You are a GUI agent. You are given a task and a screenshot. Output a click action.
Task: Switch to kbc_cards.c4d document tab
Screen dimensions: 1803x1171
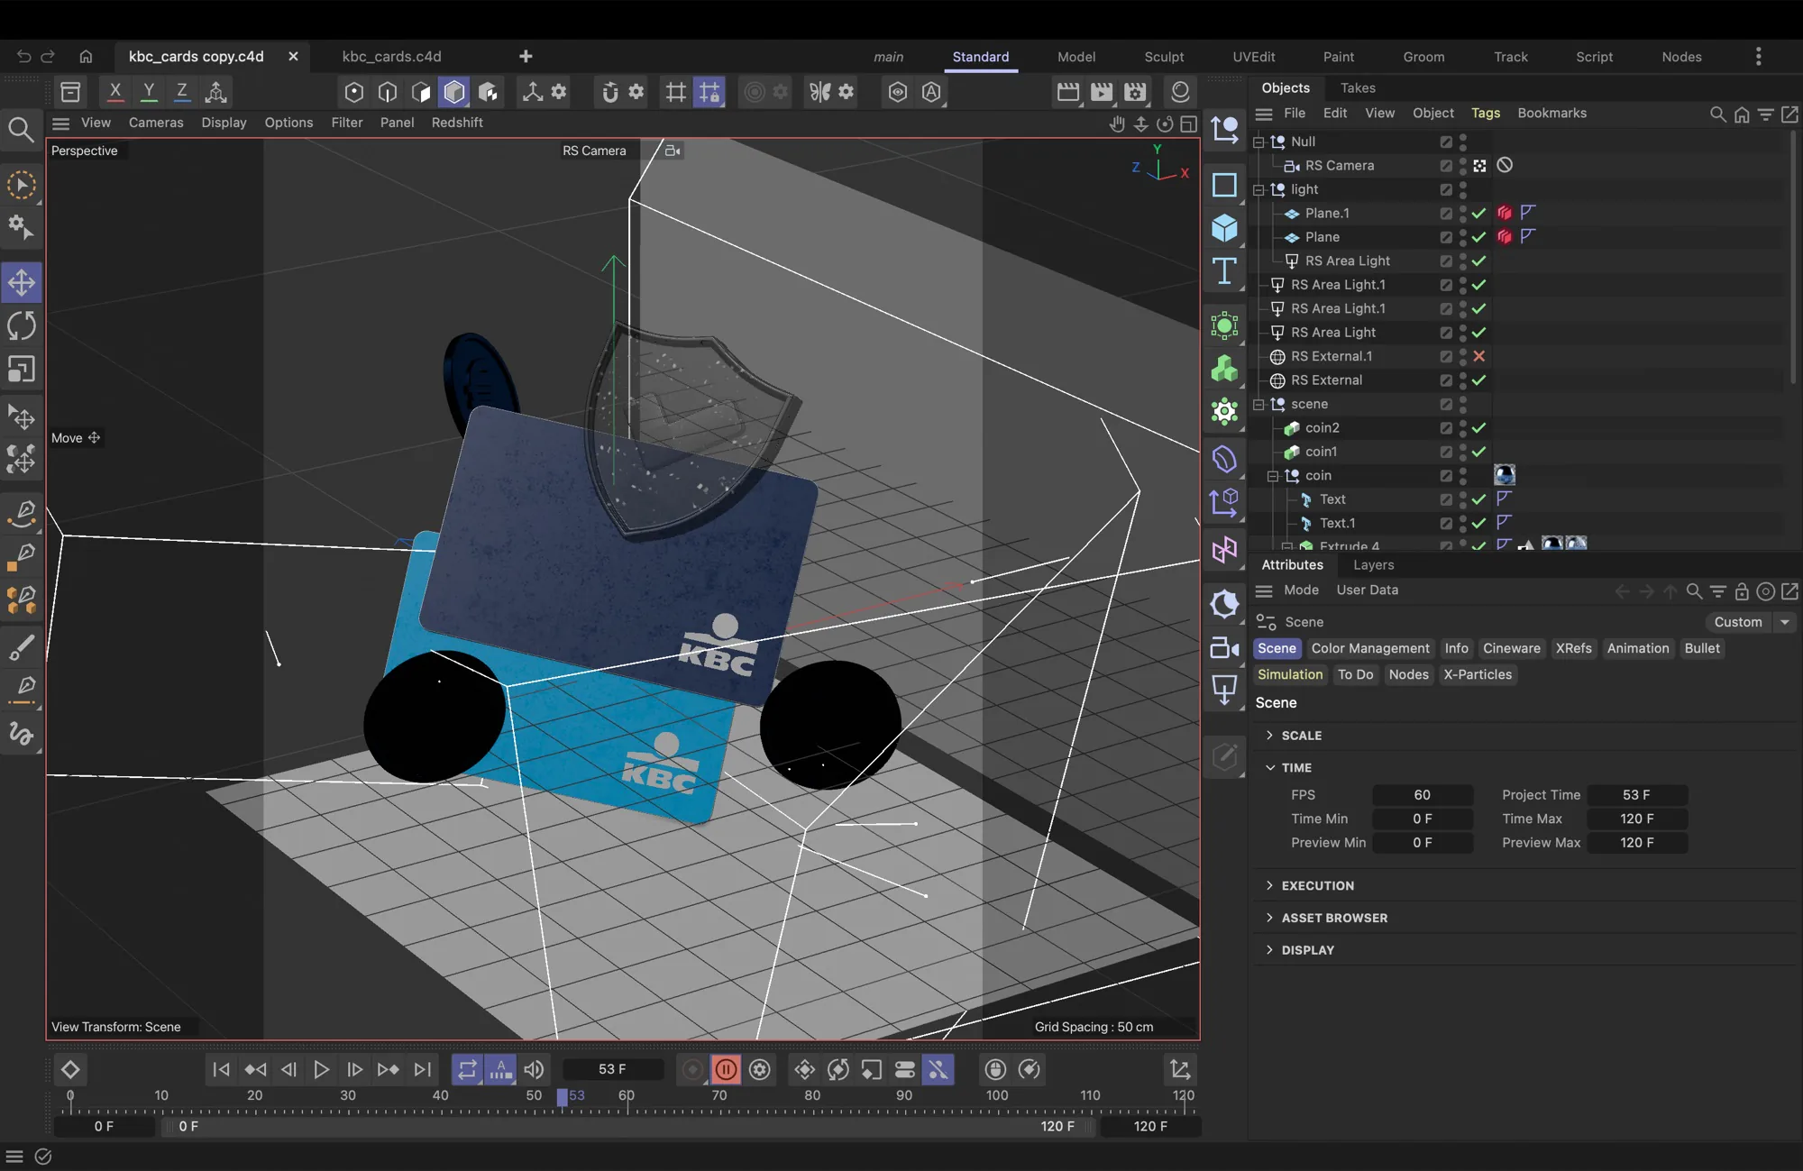pyautogui.click(x=391, y=56)
